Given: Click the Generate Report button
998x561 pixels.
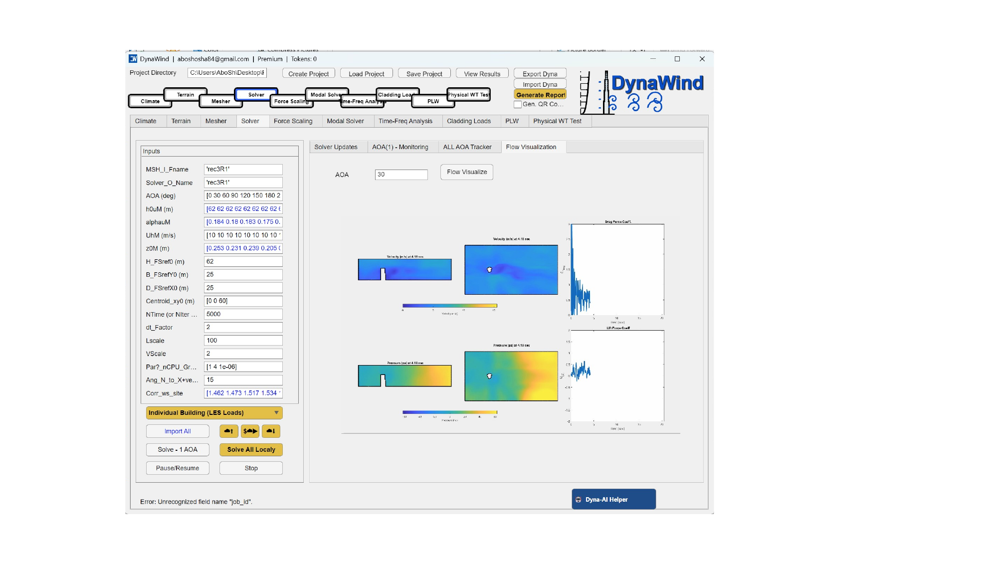Looking at the screenshot, I should point(540,94).
